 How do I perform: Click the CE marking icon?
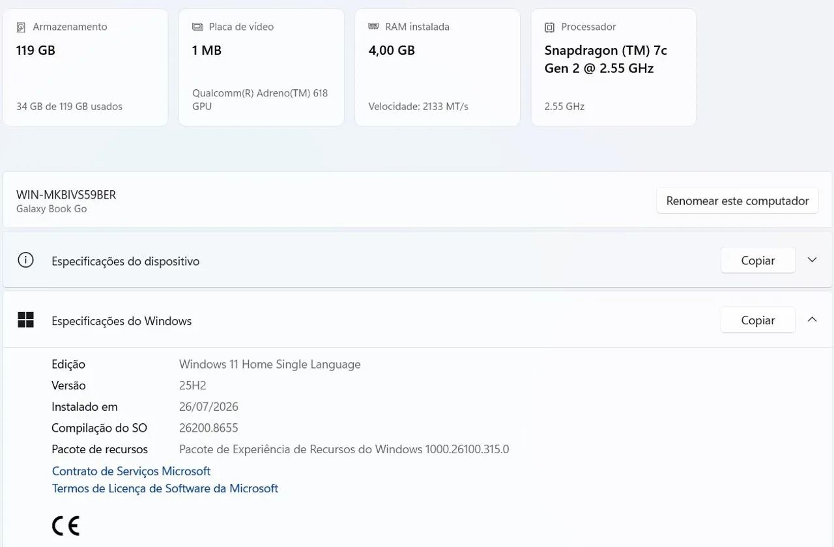coord(66,526)
